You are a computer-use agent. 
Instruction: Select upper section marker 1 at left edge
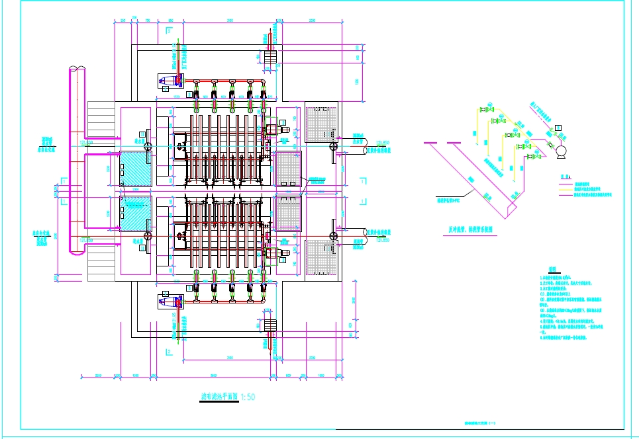(64, 180)
